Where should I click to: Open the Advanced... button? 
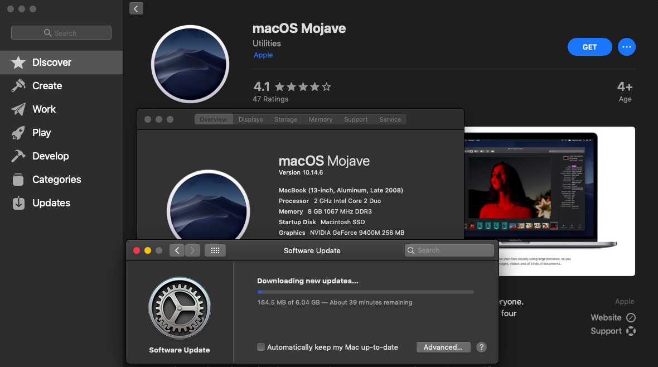pos(443,347)
